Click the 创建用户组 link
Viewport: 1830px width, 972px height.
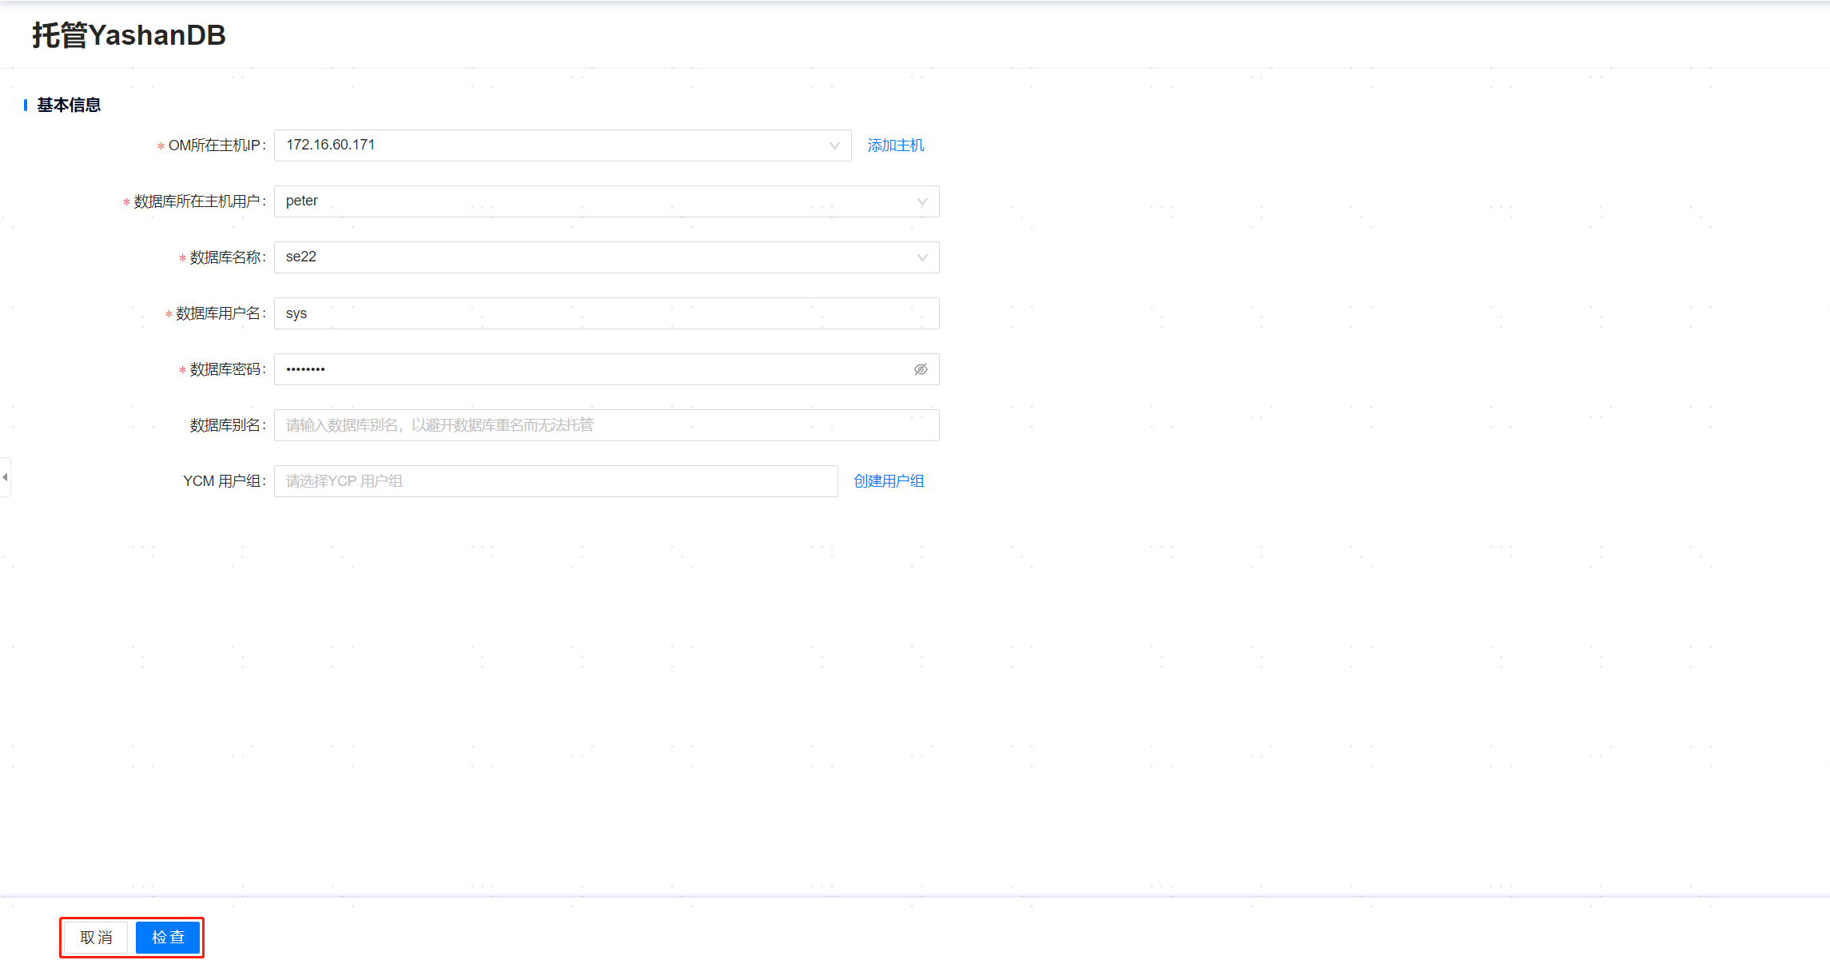click(889, 481)
